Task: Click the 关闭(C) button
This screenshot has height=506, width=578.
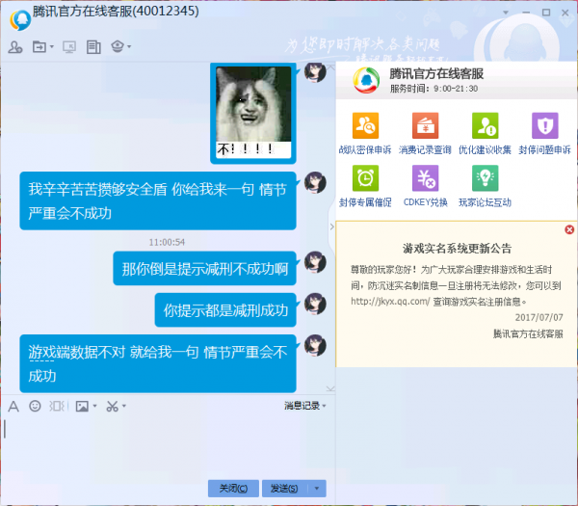Action: 233,489
